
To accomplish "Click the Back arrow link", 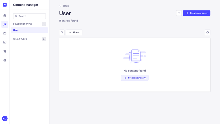I will (64, 6).
